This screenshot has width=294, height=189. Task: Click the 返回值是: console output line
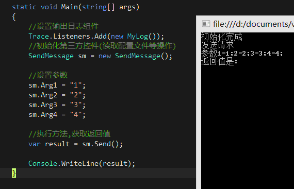point(219,62)
